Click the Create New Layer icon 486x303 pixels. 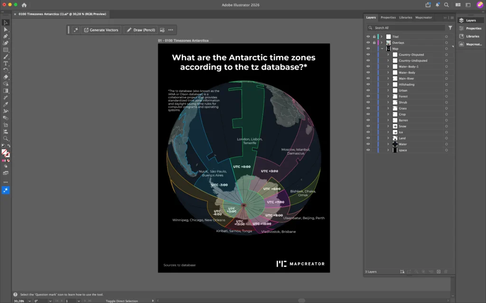(x=439, y=272)
